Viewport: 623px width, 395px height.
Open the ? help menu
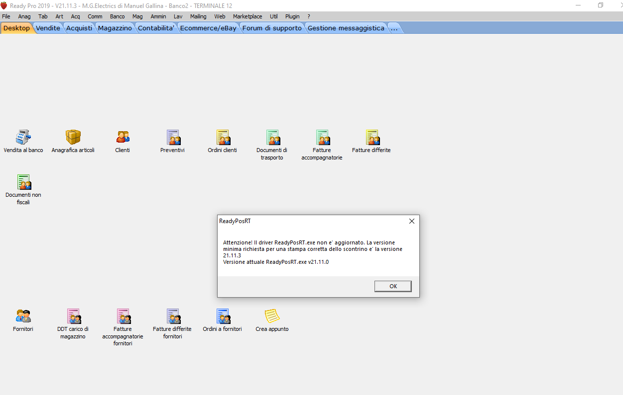[309, 16]
